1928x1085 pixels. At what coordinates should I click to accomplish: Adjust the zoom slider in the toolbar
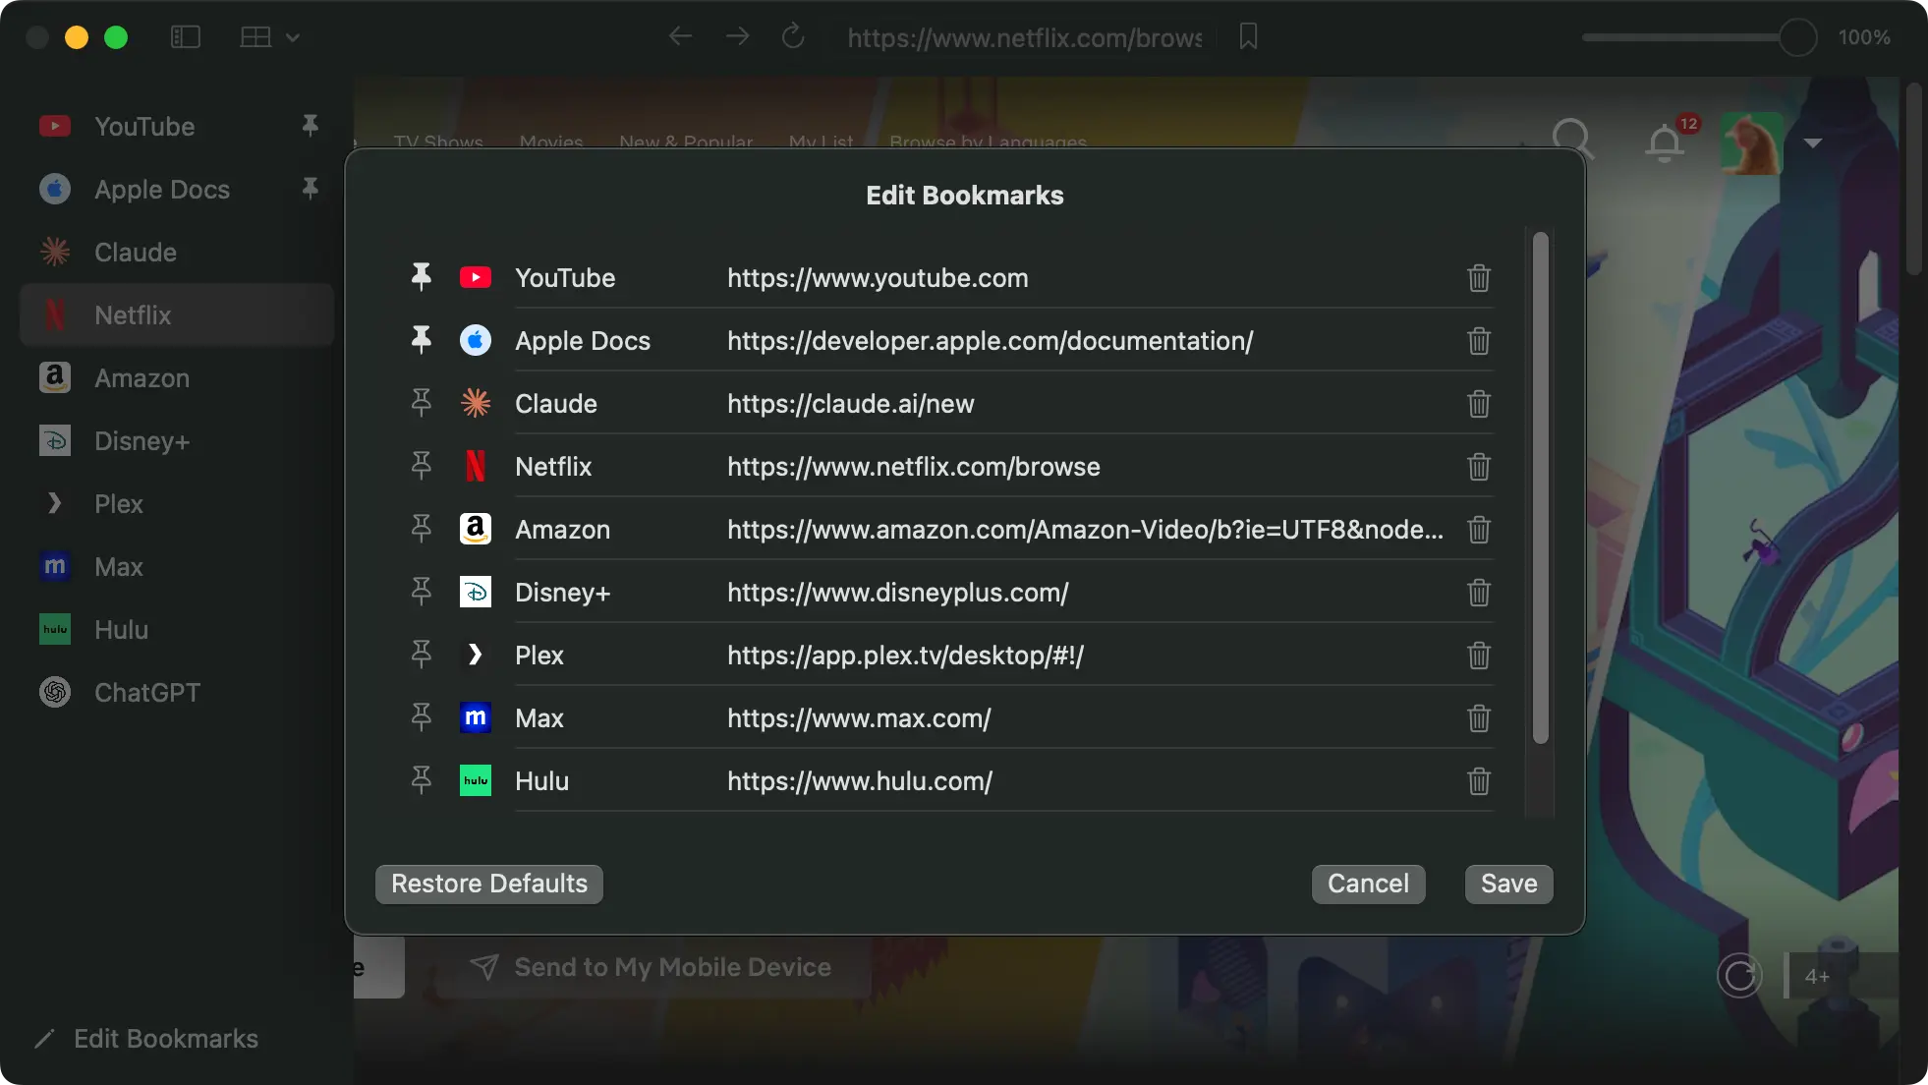pos(1700,37)
